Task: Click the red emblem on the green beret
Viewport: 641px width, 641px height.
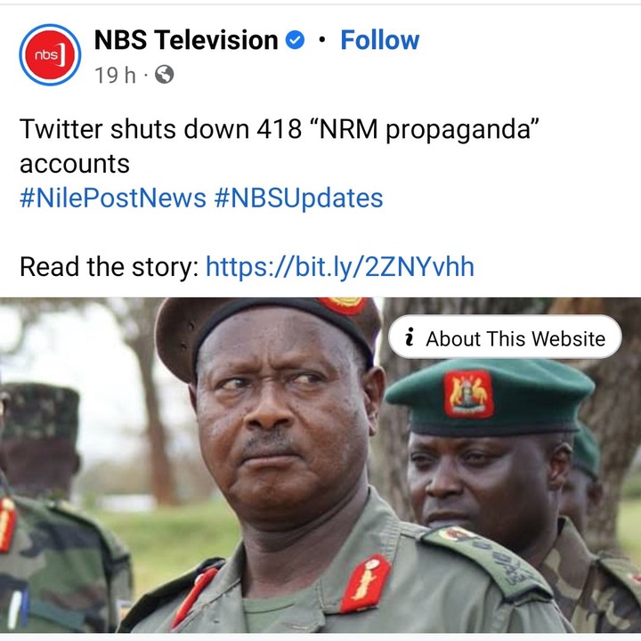Action: coord(468,394)
